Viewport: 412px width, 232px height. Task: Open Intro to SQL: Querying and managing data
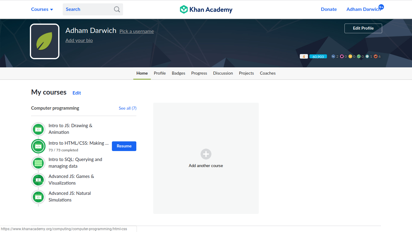[75, 163]
